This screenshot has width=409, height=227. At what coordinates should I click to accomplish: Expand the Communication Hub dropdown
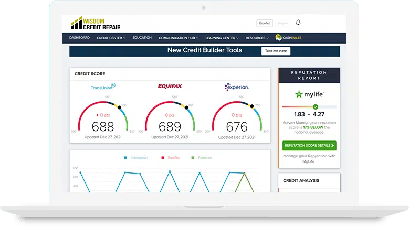click(x=179, y=38)
